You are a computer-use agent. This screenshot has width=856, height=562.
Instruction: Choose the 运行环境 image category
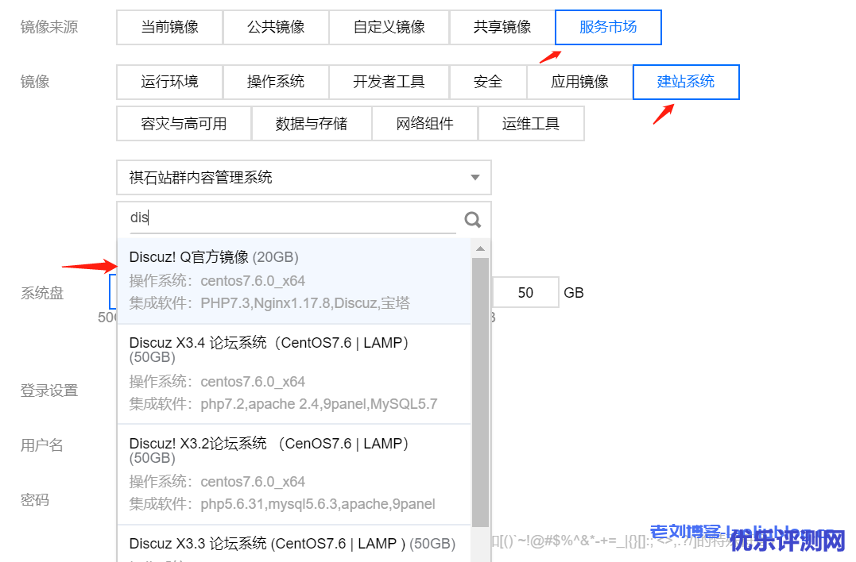[170, 82]
